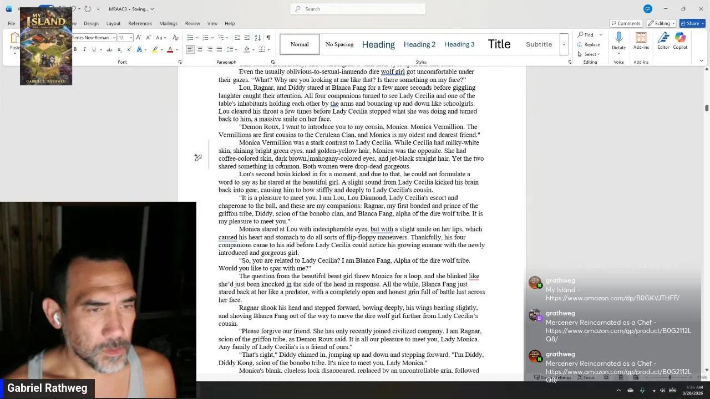Open Comments pane
This screenshot has height=399, width=710.
626,23
